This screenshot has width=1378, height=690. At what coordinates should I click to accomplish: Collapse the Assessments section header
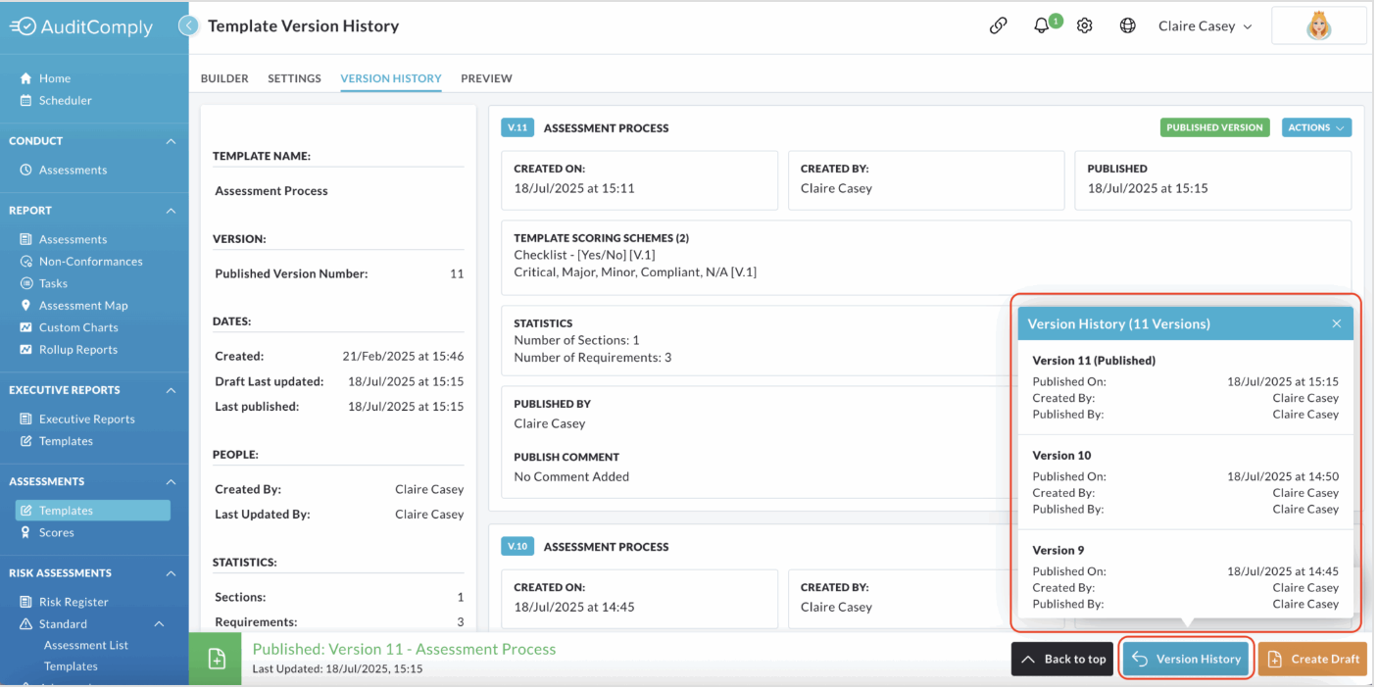[171, 482]
